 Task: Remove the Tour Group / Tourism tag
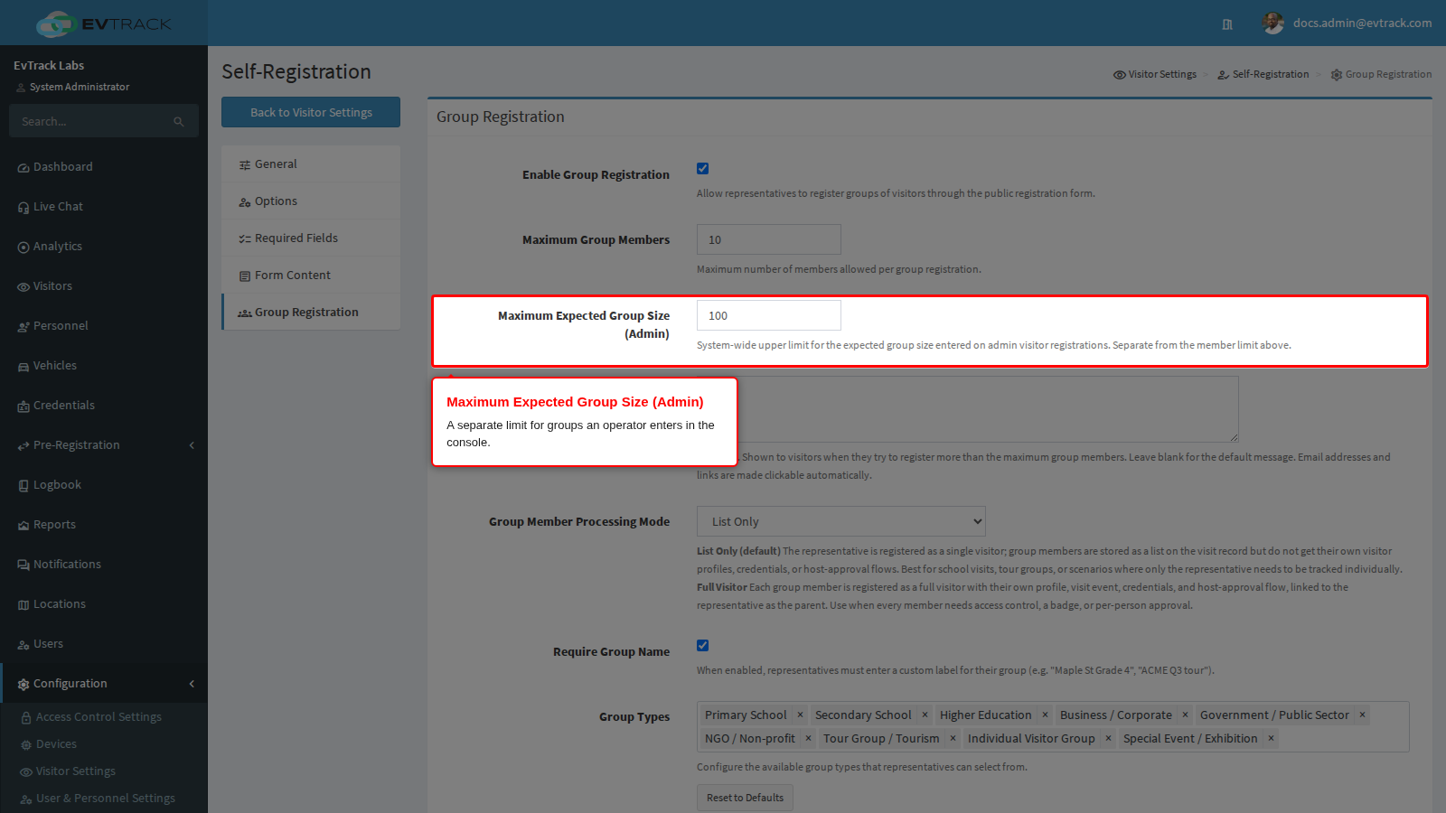(x=953, y=739)
